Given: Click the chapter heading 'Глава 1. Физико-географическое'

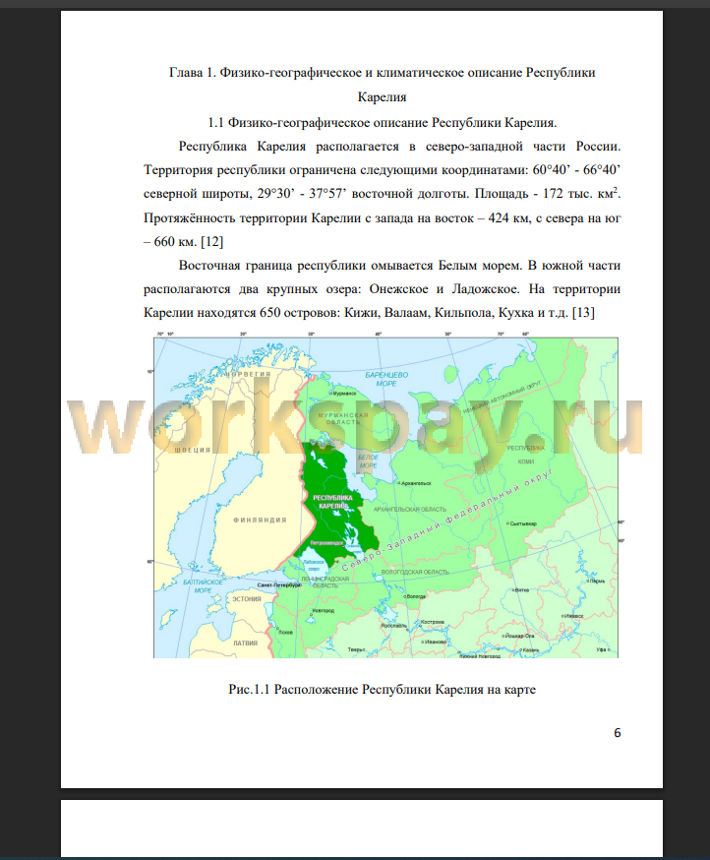Looking at the screenshot, I should tap(266, 73).
